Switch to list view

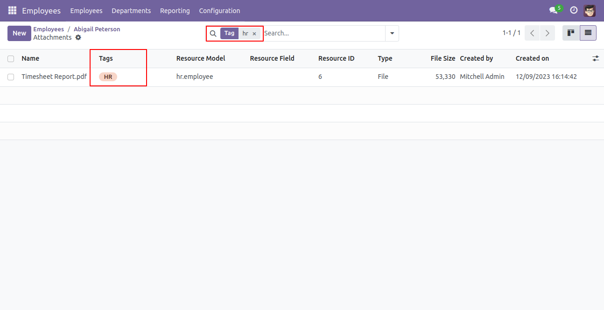588,33
